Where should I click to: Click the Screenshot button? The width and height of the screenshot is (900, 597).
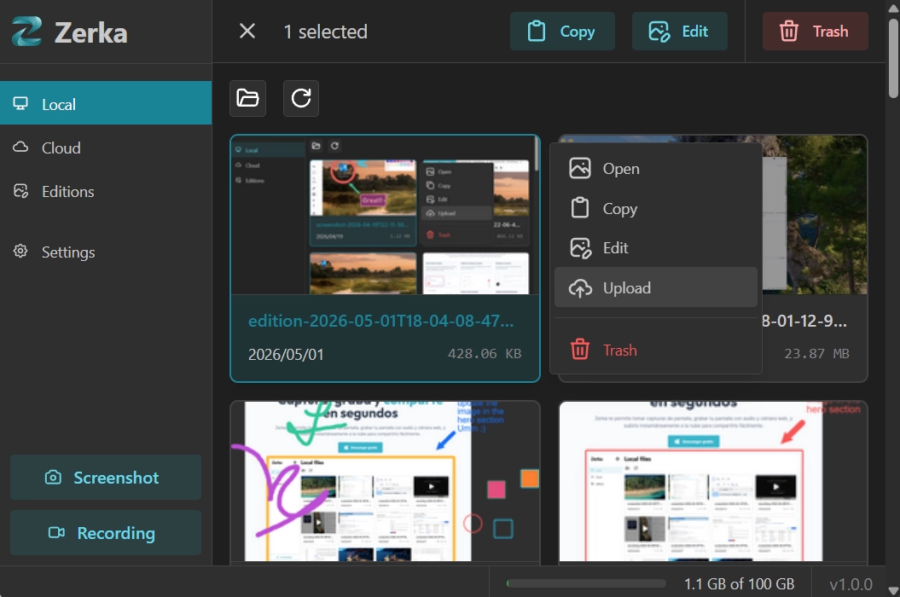coord(106,477)
